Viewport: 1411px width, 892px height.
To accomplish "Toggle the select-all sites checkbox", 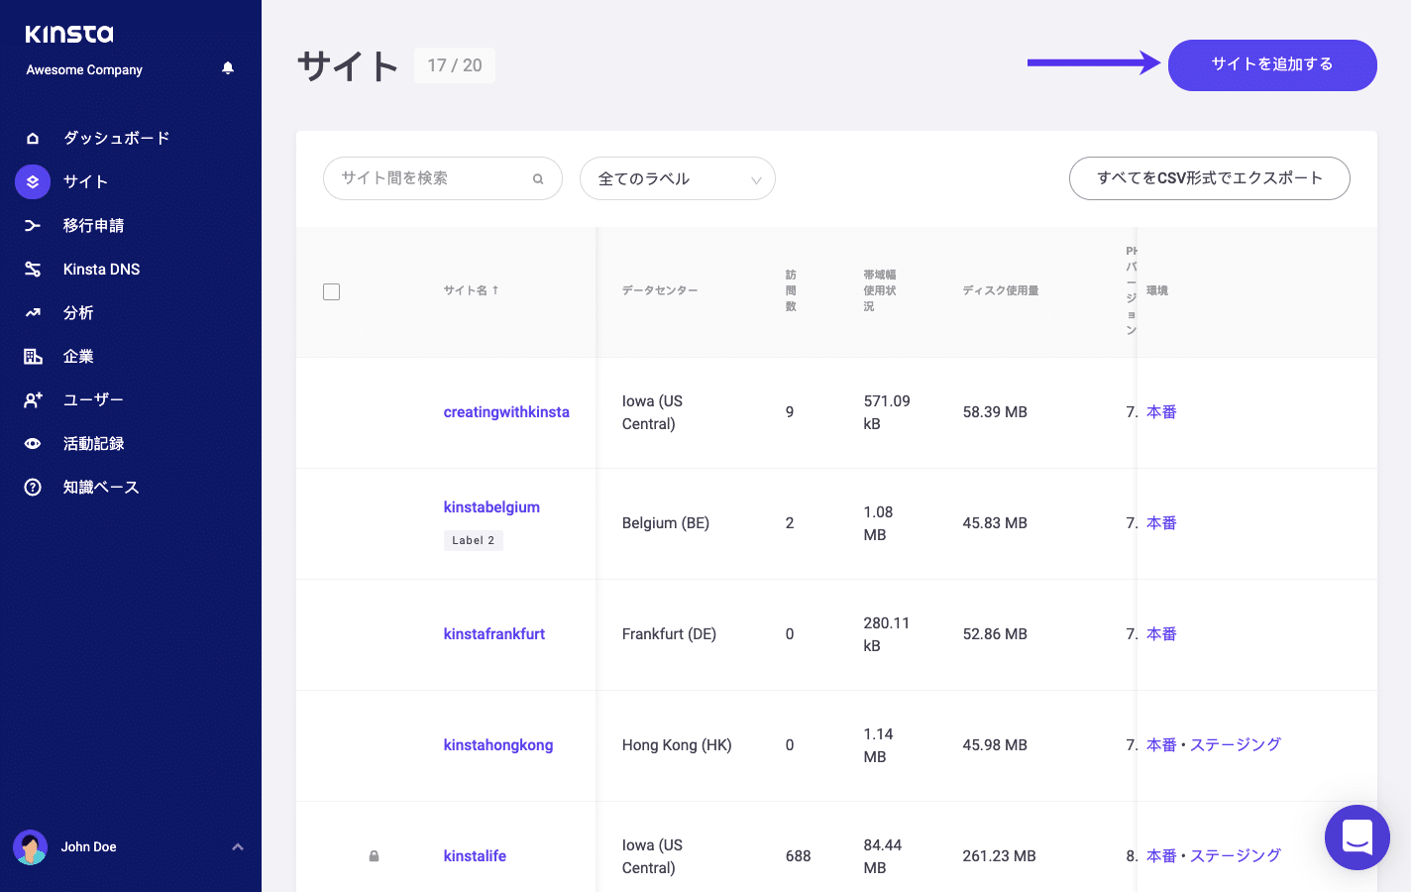I will point(332,291).
